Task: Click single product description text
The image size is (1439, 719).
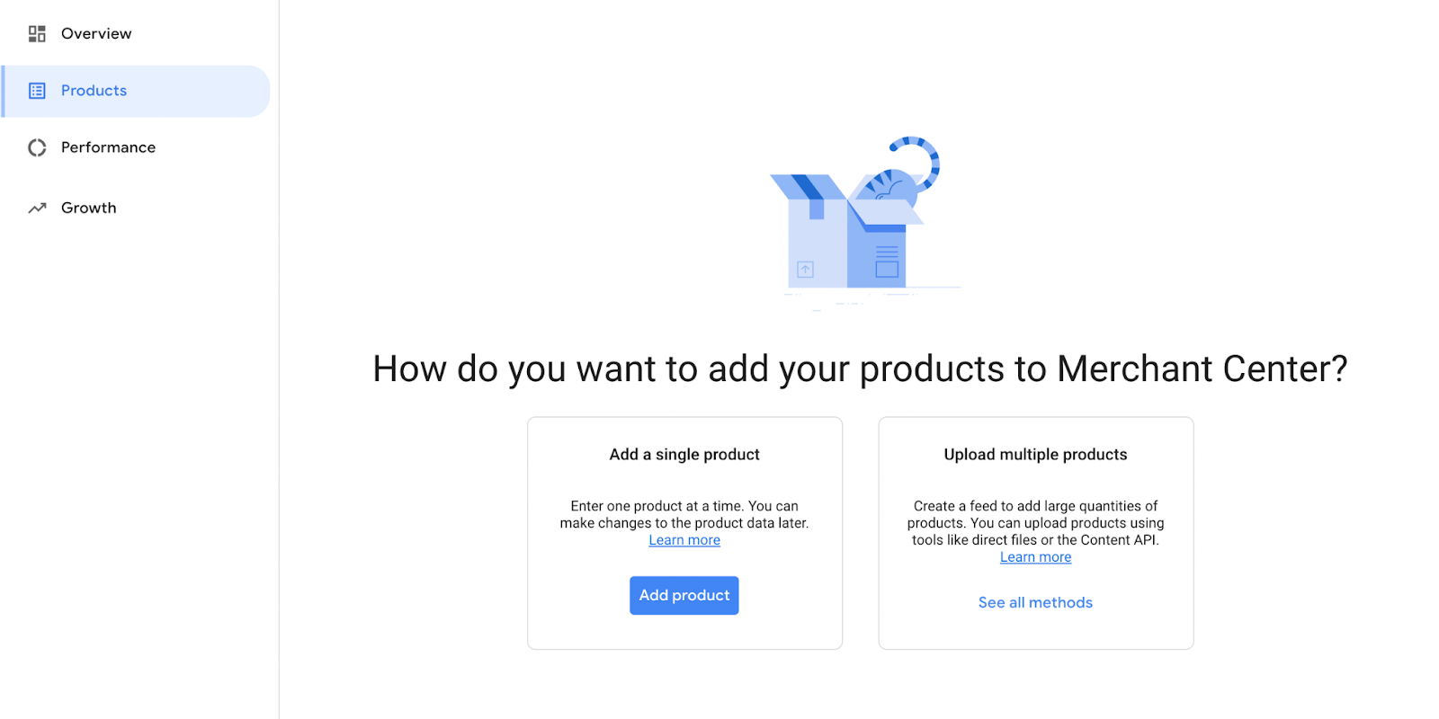Action: pos(684,515)
